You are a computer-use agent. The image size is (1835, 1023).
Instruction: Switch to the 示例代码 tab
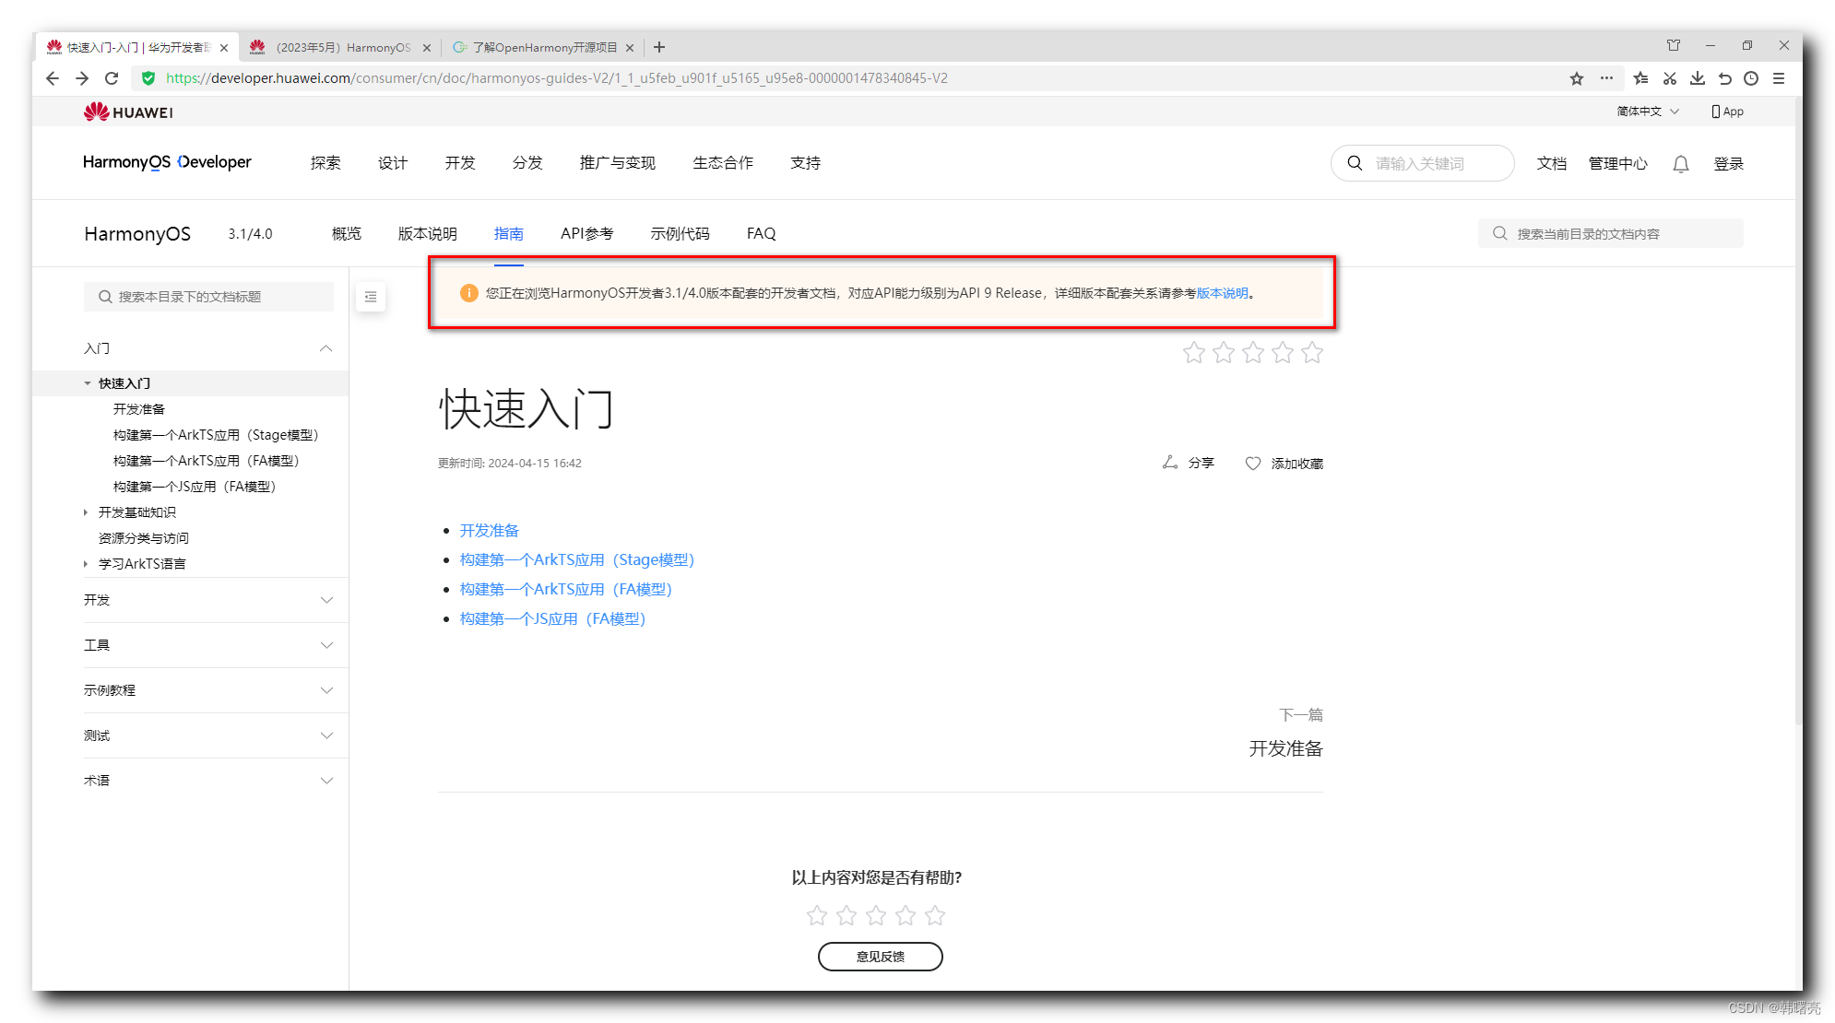pyautogui.click(x=681, y=234)
